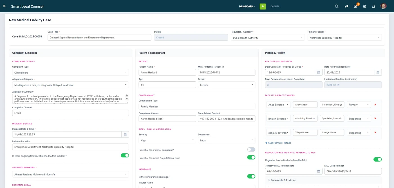Open the notifications bell icon
The image size is (394, 188).
pyautogui.click(x=373, y=6)
